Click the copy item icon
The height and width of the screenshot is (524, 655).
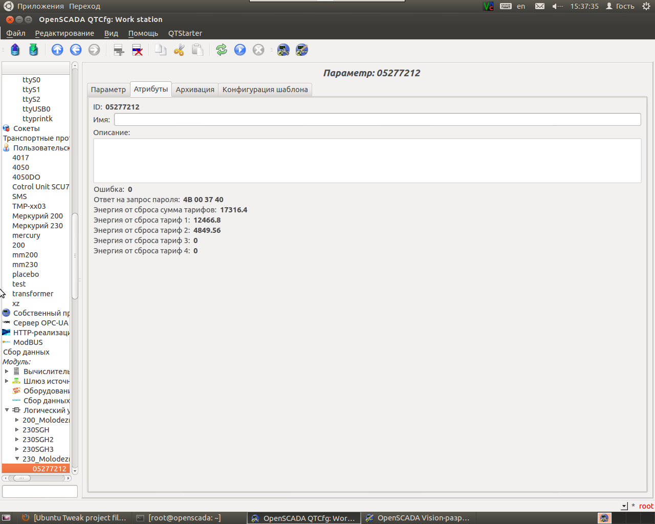point(161,50)
